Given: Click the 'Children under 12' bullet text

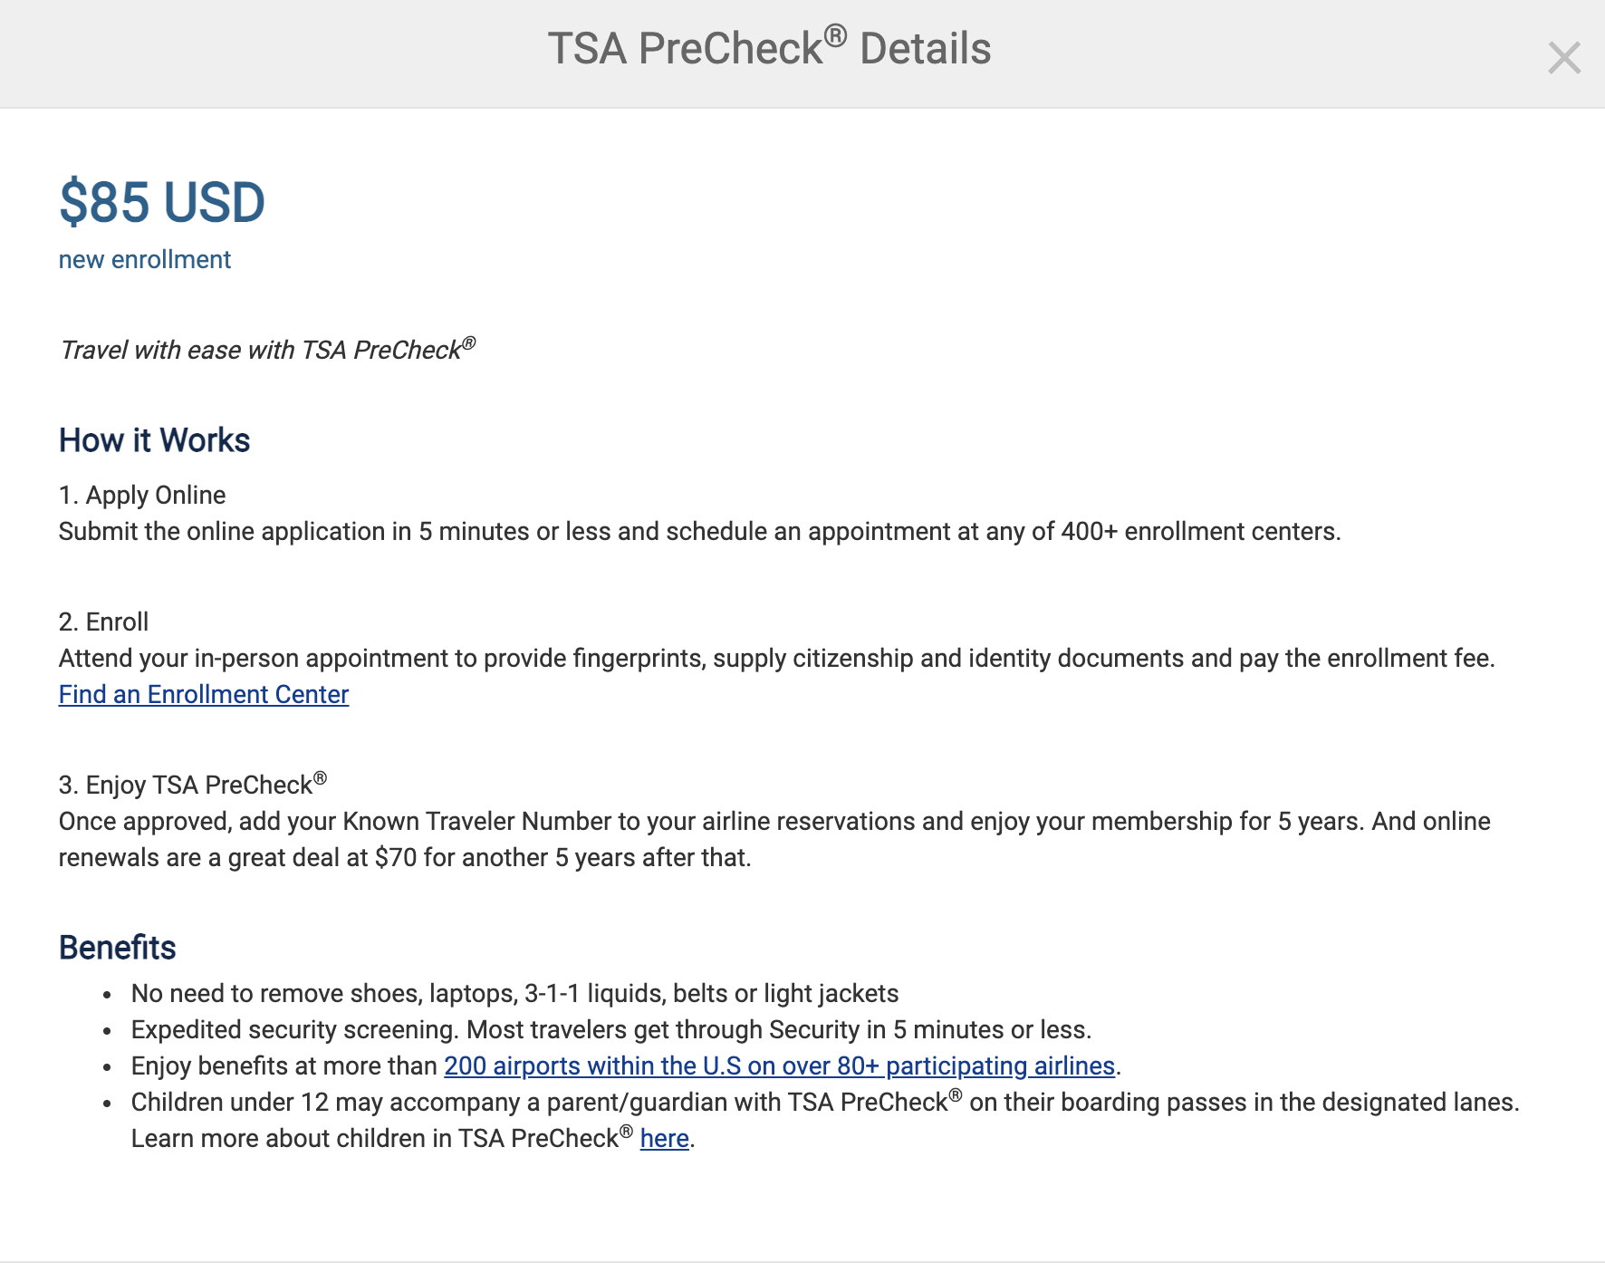Looking at the screenshot, I should [824, 1102].
